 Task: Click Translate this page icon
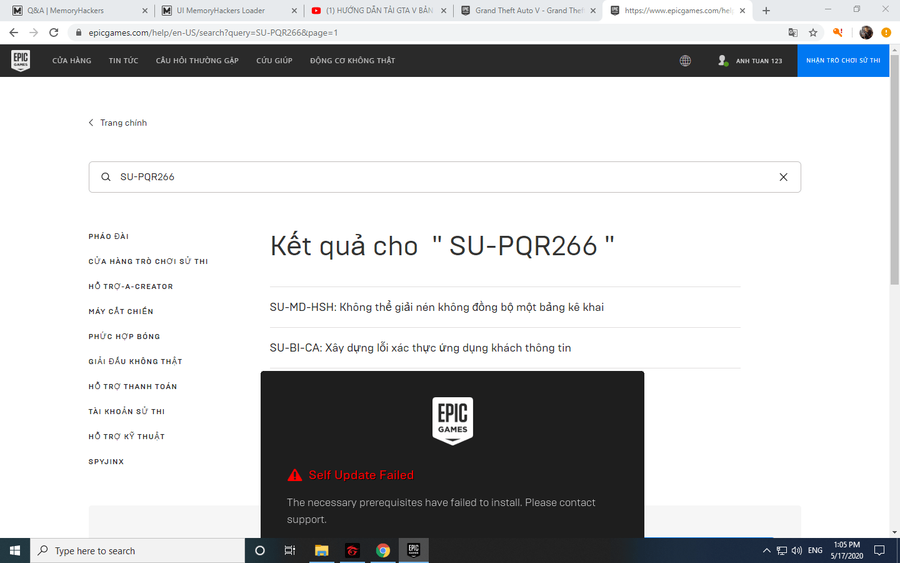[x=792, y=33]
